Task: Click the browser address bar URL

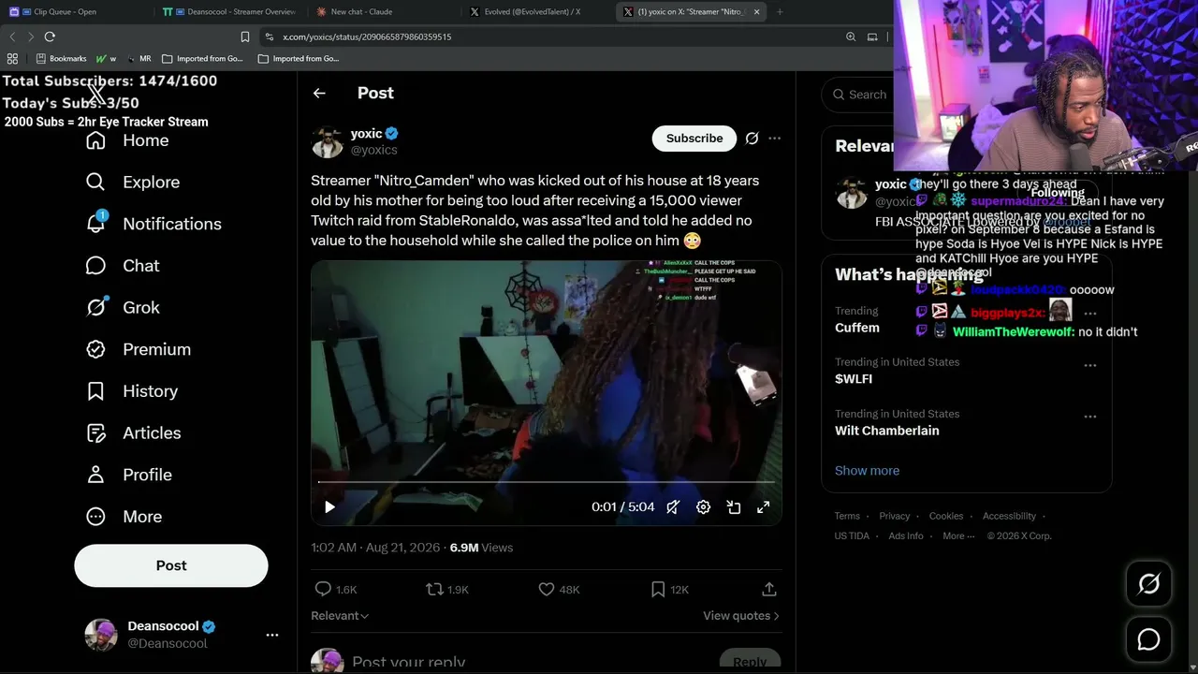Action: 367,37
